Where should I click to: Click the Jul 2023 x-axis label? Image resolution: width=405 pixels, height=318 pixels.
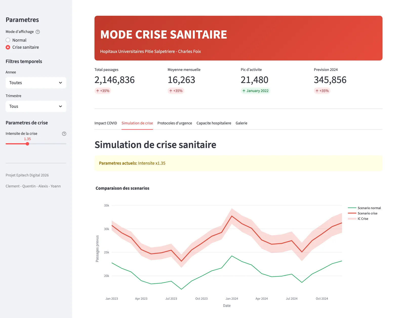[x=171, y=299]
